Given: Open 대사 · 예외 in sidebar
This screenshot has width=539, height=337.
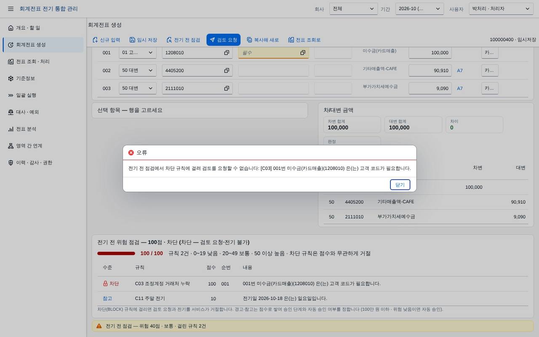Looking at the screenshot, I should (x=43, y=112).
